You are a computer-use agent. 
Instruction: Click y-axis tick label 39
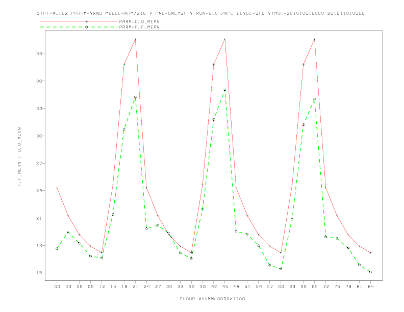[x=39, y=54]
